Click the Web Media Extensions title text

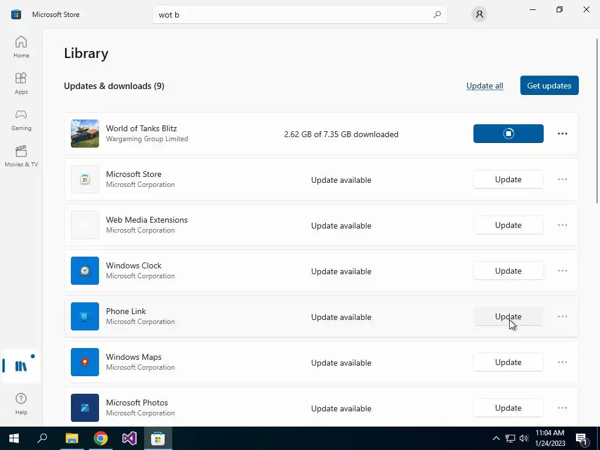pyautogui.click(x=146, y=220)
